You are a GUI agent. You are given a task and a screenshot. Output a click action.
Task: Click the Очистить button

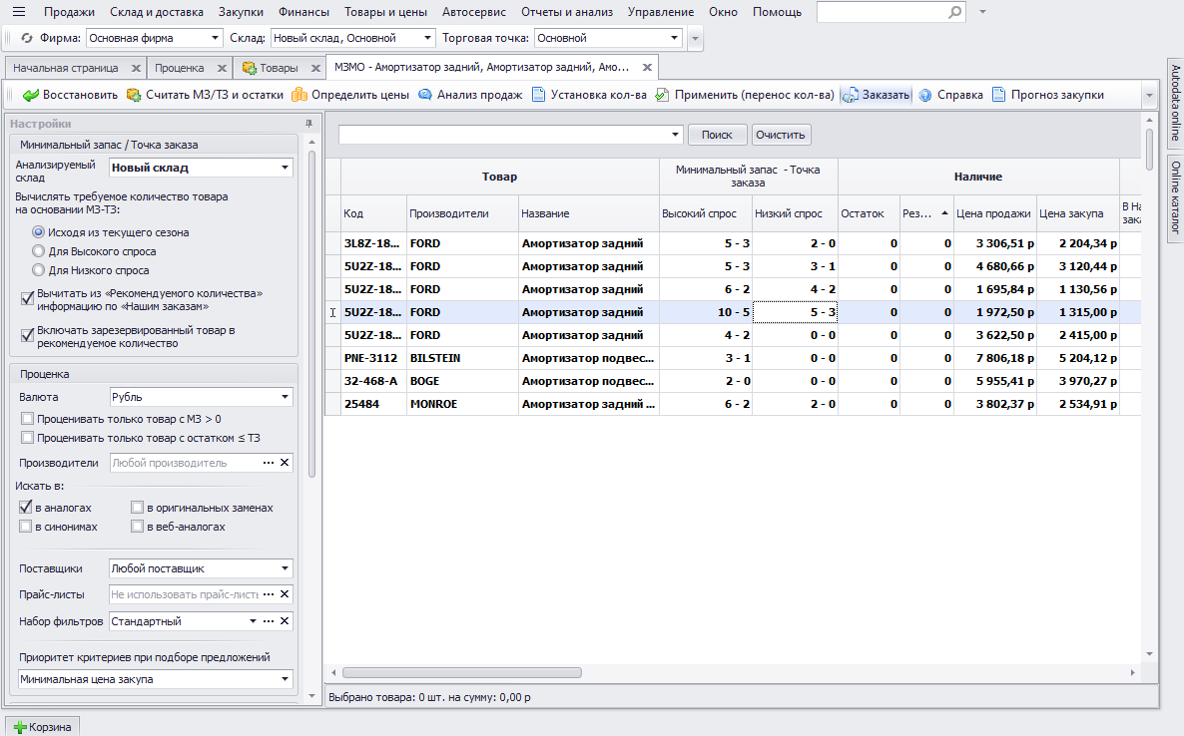781,135
